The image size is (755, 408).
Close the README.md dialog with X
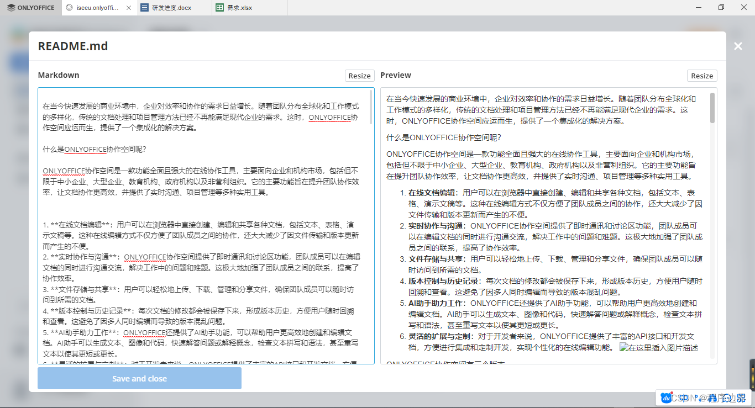pos(738,46)
